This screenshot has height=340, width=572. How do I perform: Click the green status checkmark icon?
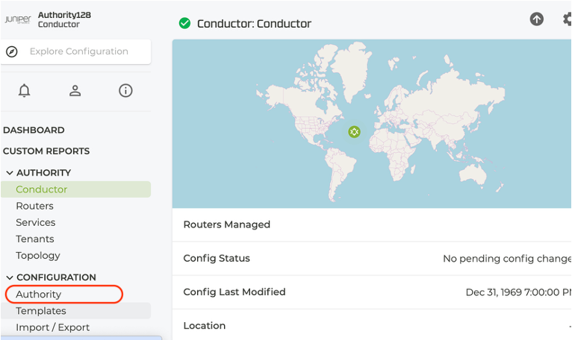(184, 23)
